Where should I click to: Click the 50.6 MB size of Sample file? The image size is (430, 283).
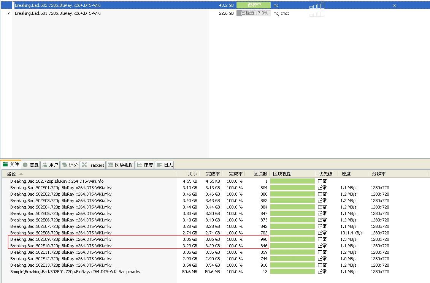[x=189, y=272]
